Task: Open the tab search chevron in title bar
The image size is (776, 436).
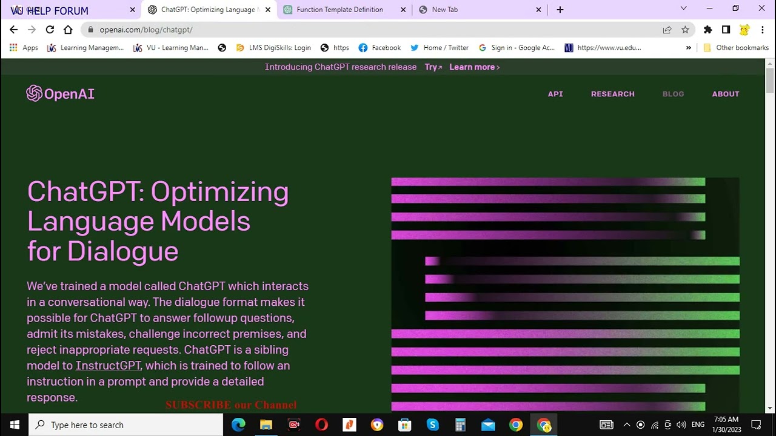Action: click(x=683, y=8)
